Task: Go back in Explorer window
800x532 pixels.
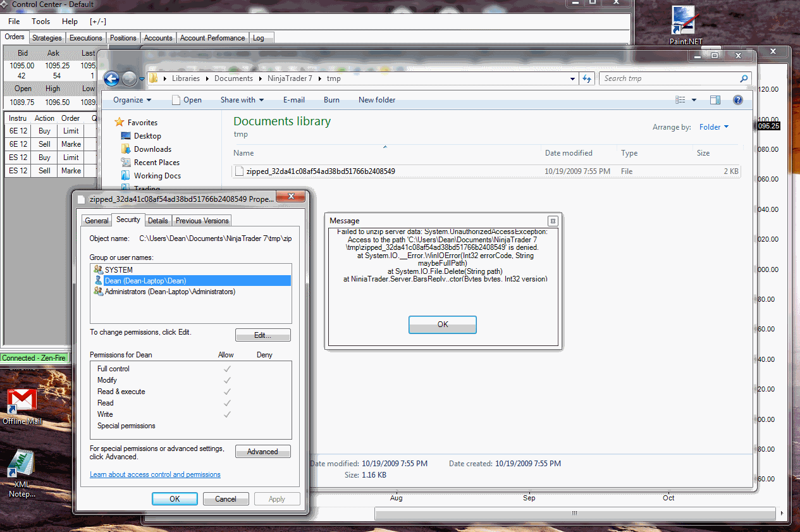Action: coord(111,78)
